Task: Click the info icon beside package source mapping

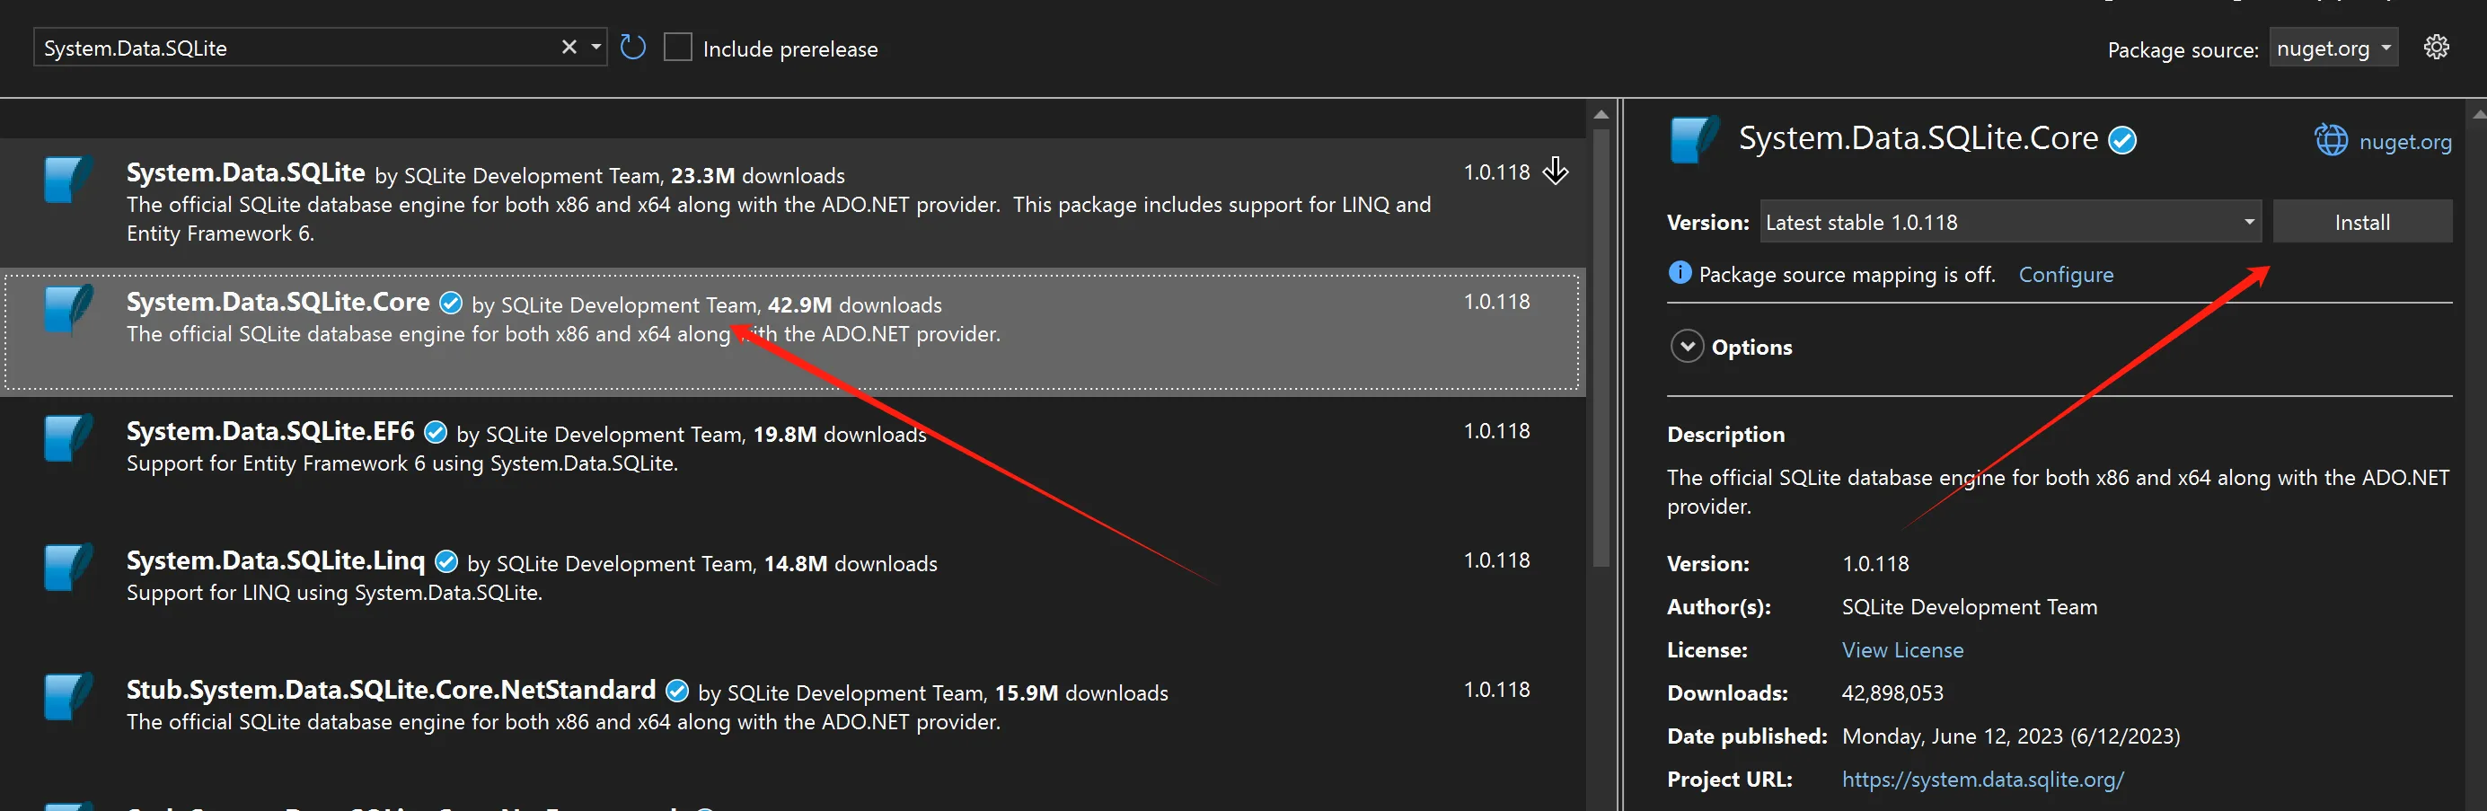Action: 1679,273
